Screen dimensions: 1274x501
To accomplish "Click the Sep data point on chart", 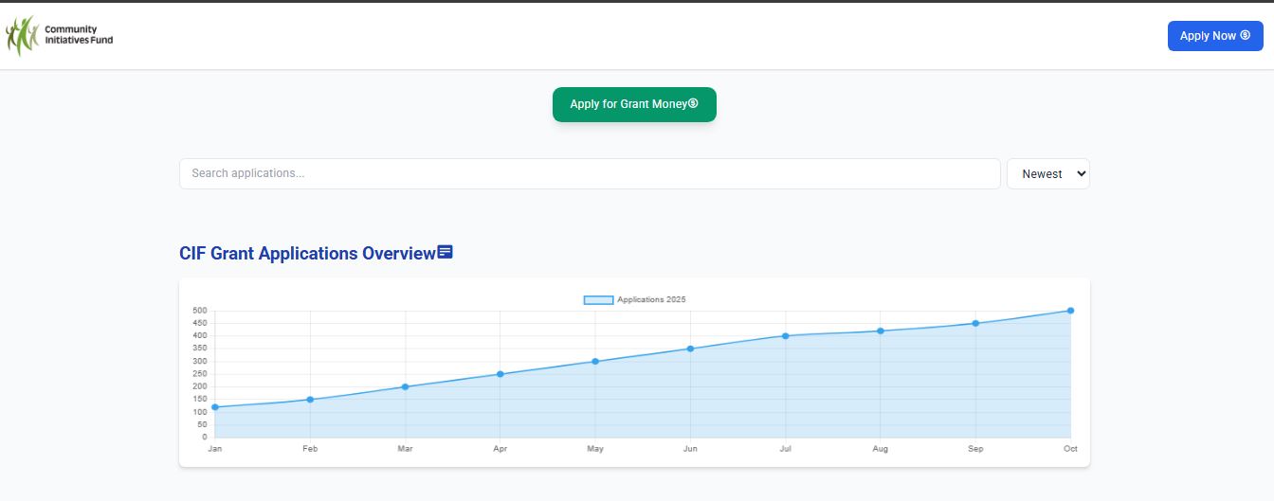I will 975,323.
